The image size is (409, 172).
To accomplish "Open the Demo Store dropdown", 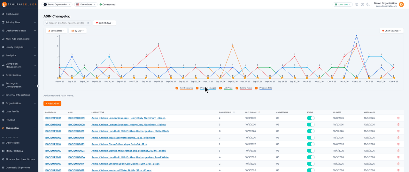I will tap(86, 4).
